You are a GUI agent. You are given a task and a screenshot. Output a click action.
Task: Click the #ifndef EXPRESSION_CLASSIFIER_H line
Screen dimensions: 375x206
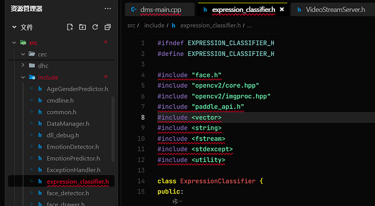216,43
